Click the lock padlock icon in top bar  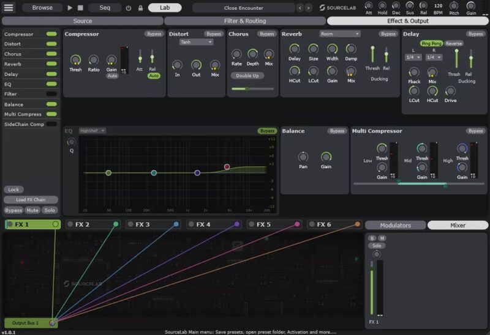pyautogui.click(x=141, y=8)
